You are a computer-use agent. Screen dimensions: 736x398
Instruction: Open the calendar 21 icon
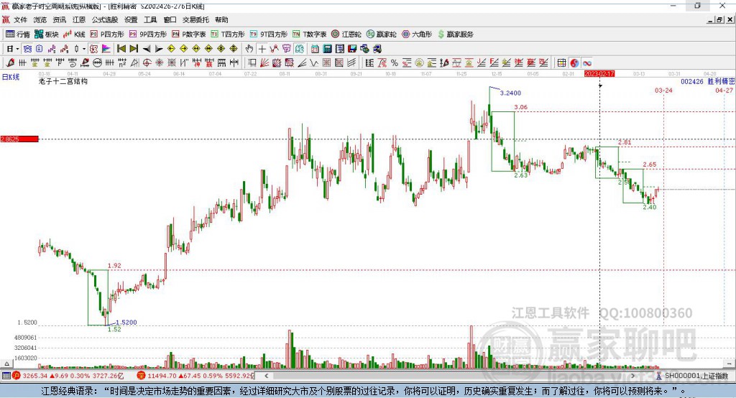tap(315, 49)
